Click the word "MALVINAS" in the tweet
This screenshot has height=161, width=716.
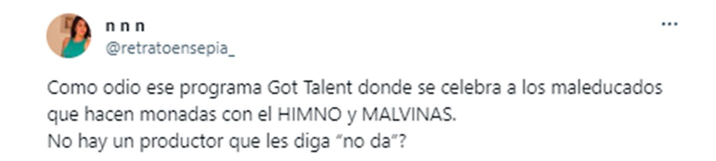[x=409, y=115]
